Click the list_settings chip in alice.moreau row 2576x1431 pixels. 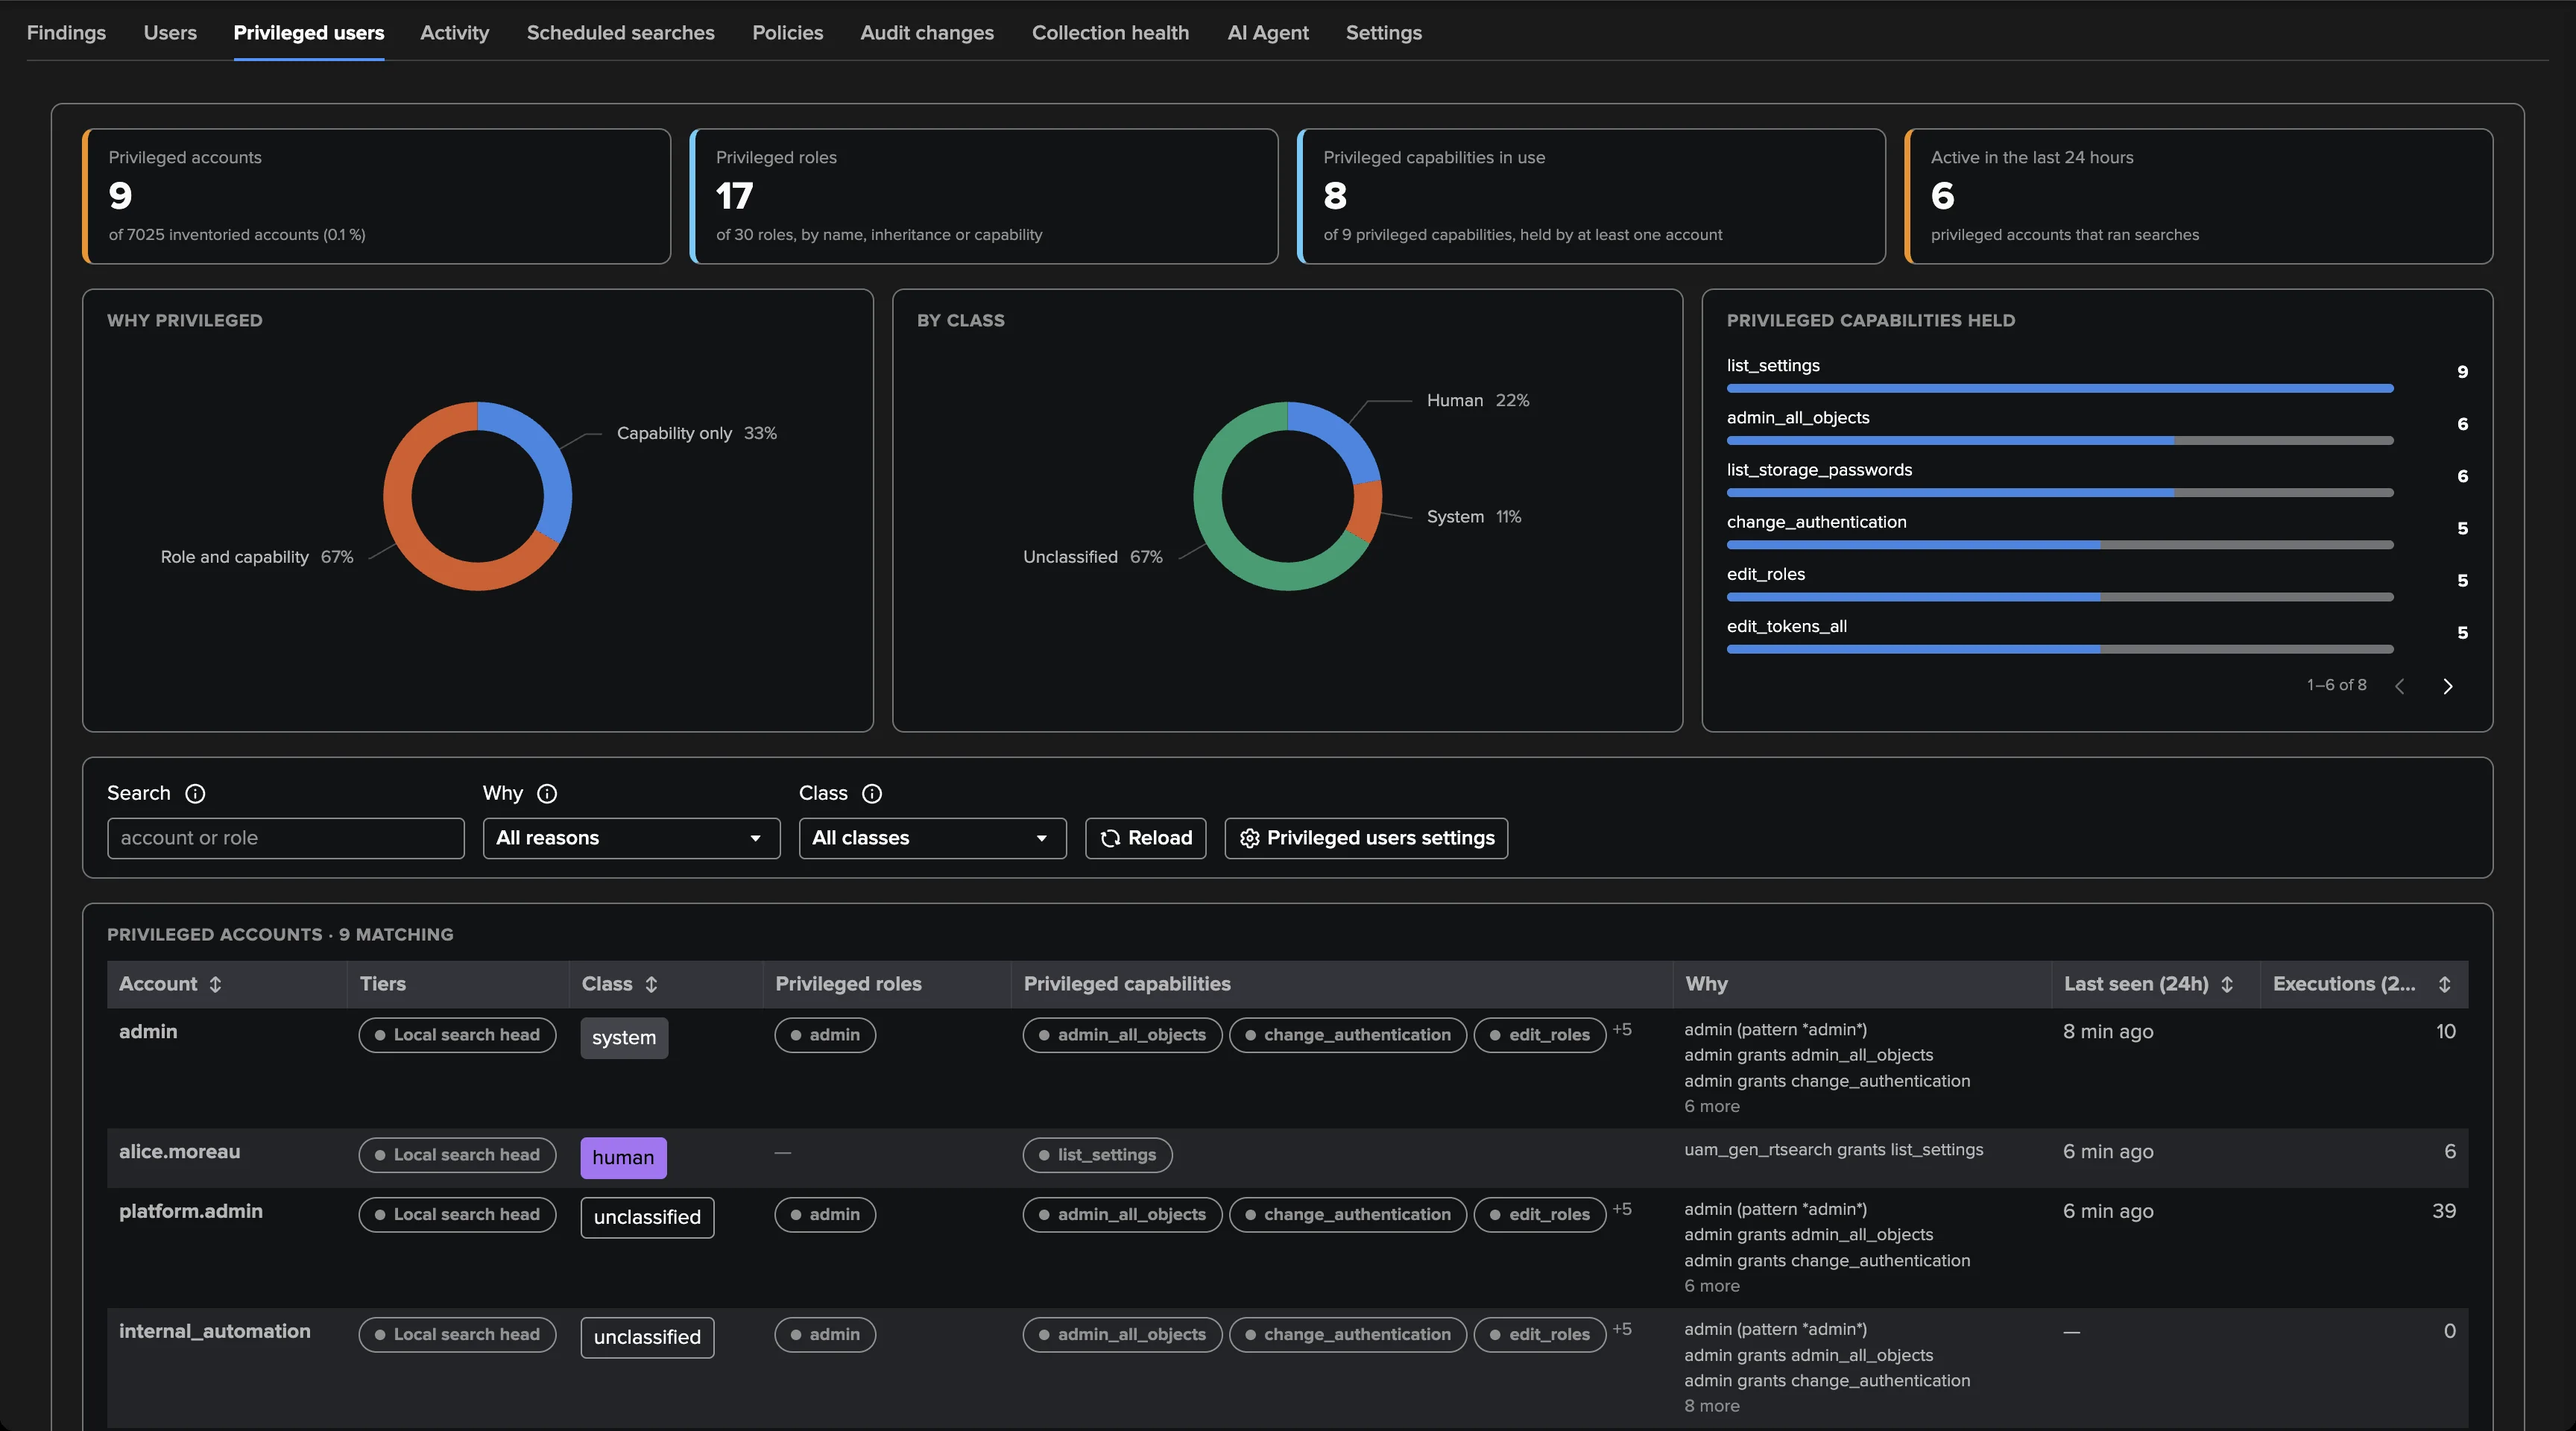pyautogui.click(x=1097, y=1155)
